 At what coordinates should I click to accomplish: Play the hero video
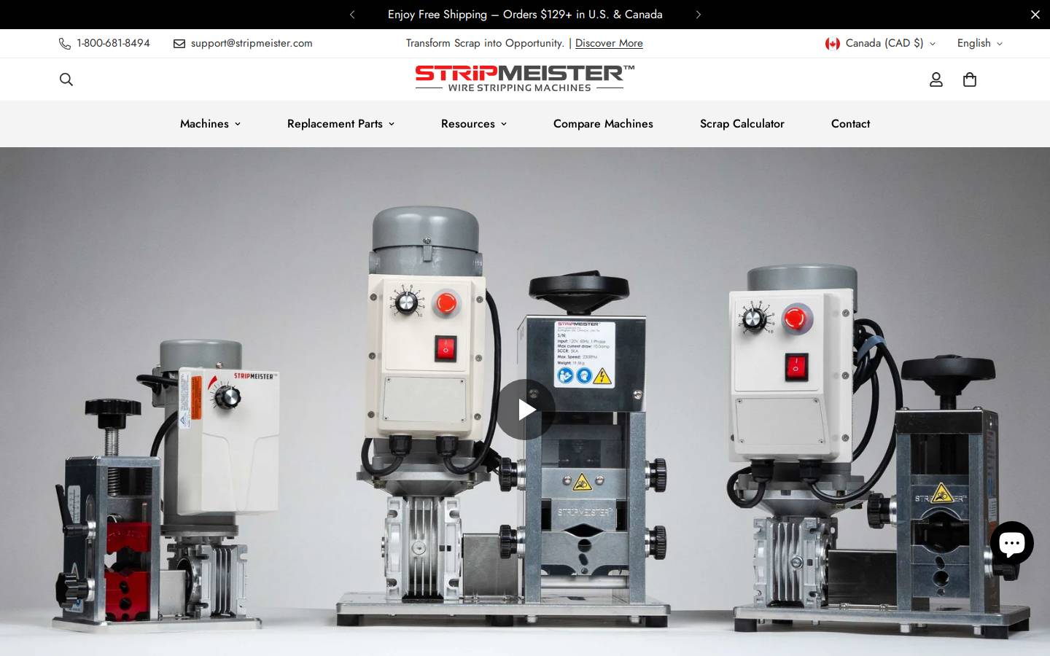click(526, 410)
